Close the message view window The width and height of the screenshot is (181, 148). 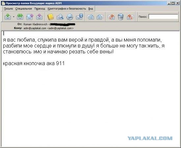177,3
